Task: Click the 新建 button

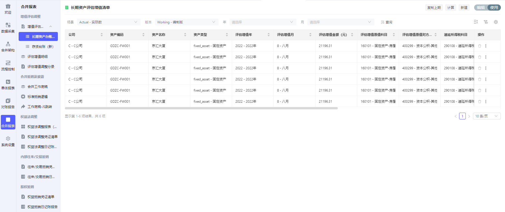Action: (464, 8)
